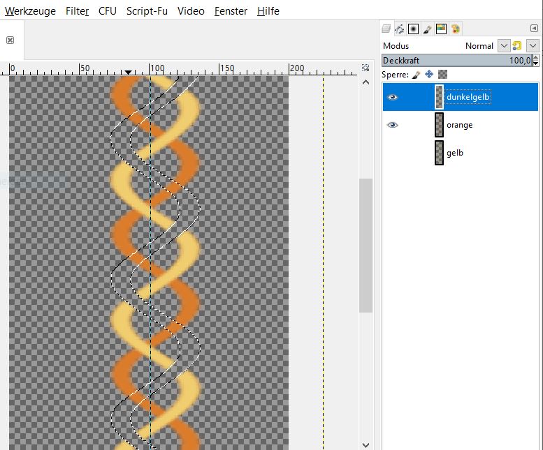Click the yellow blend mode group switch icon
Viewport: 543px width, 450px height.
click(x=516, y=45)
